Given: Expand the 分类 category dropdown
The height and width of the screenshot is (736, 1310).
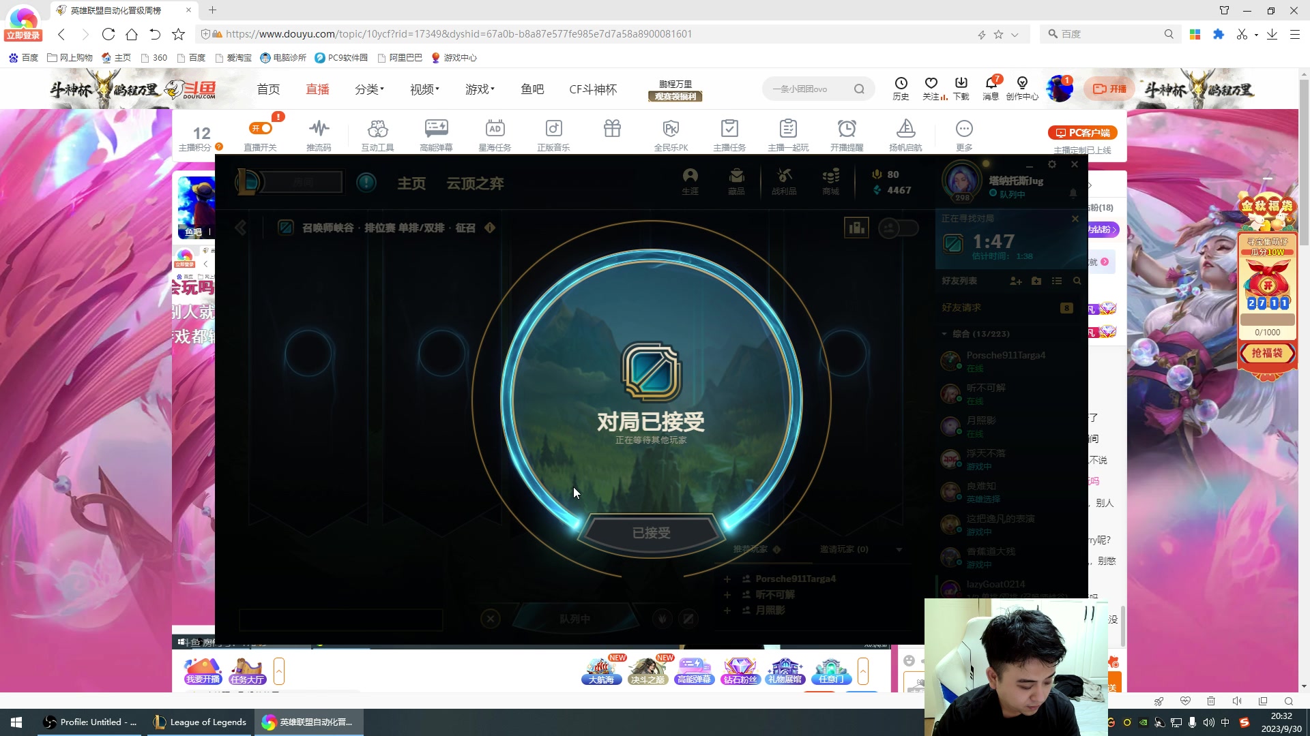Looking at the screenshot, I should tap(369, 89).
